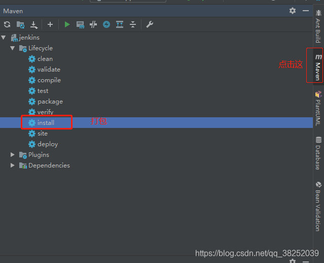Select the clean lifecycle goal

click(x=156, y=59)
